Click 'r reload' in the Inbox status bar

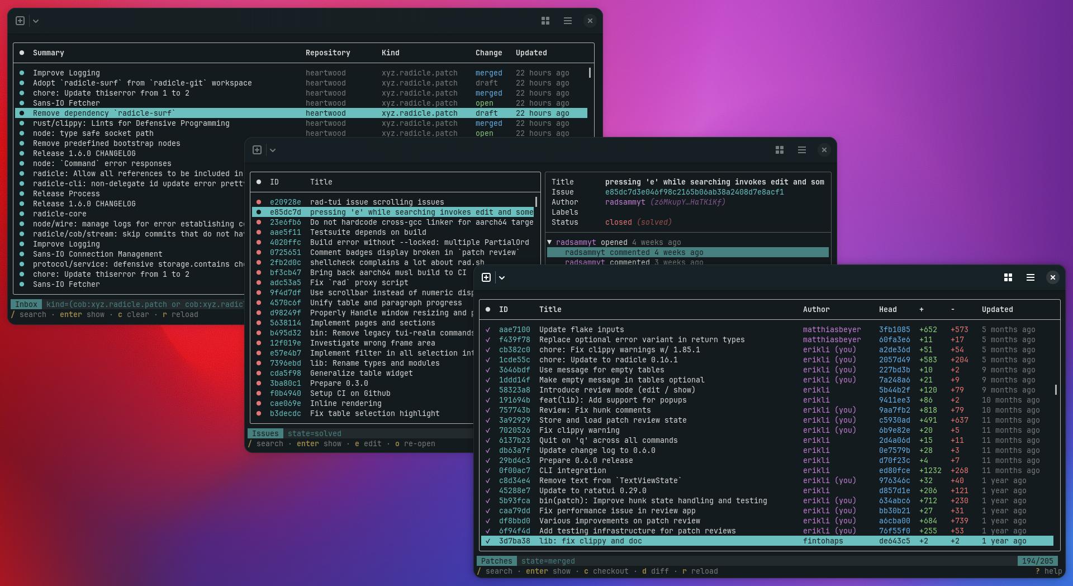180,315
